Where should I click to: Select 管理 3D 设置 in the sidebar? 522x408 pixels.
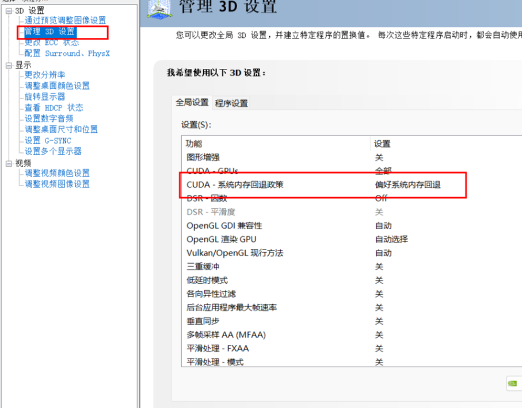point(49,32)
